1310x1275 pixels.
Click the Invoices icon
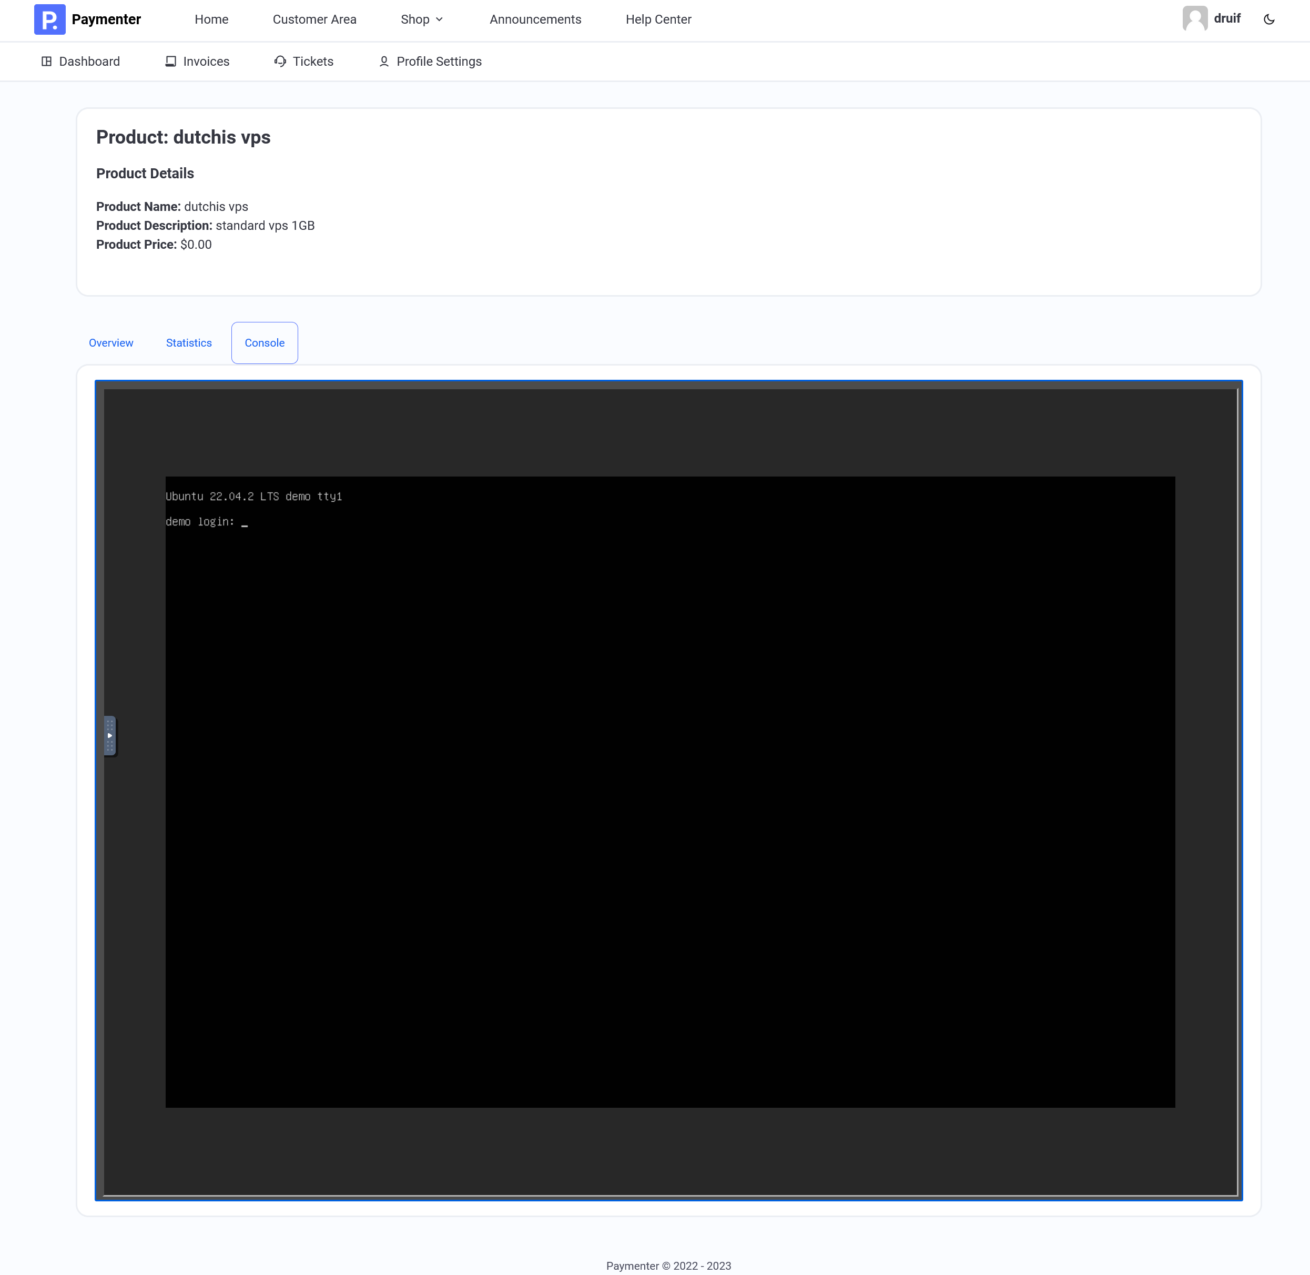click(x=171, y=62)
